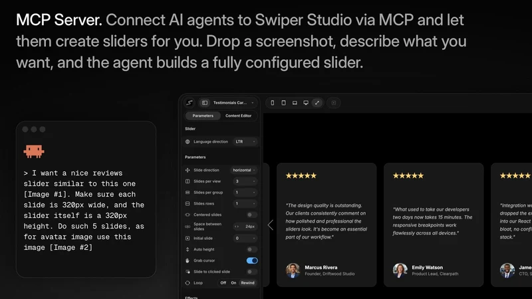Screen dimensions: 532x299
Task: Click the name 'Marcus Rivera'
Action: pyautogui.click(x=321, y=268)
